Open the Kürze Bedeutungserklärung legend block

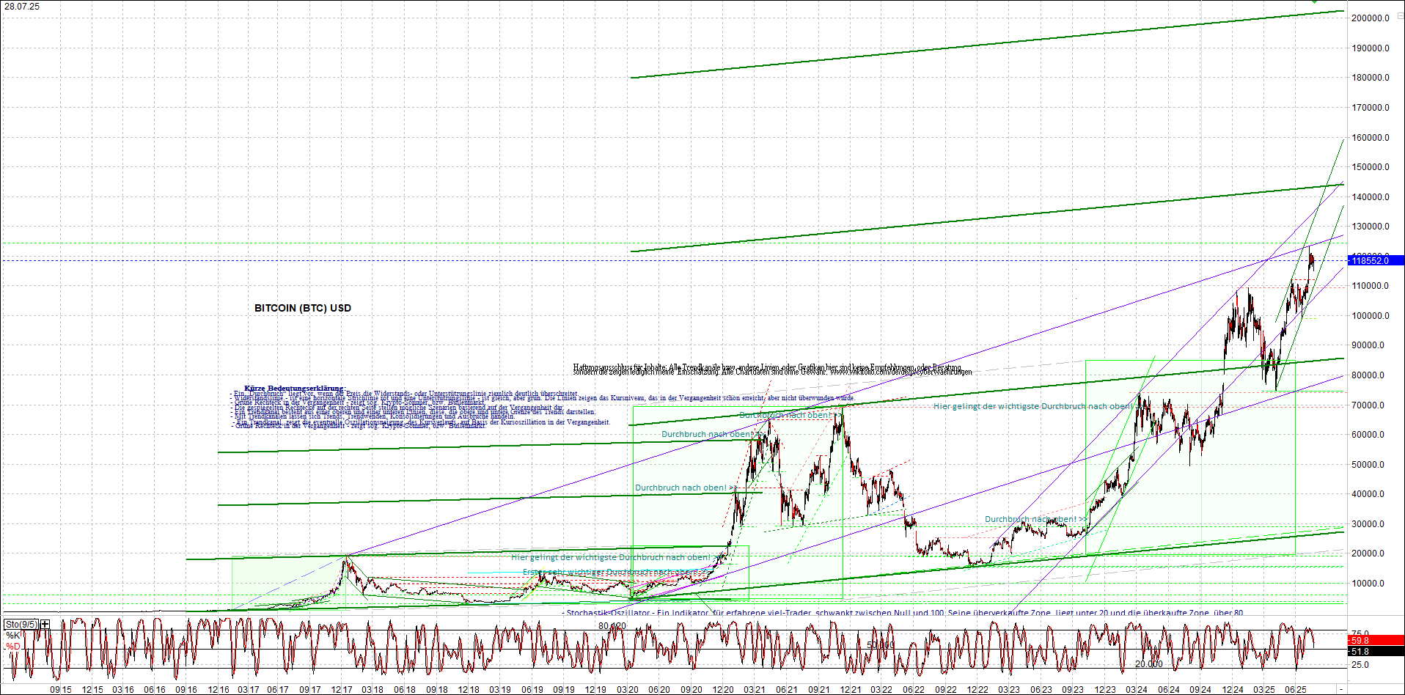pos(293,386)
